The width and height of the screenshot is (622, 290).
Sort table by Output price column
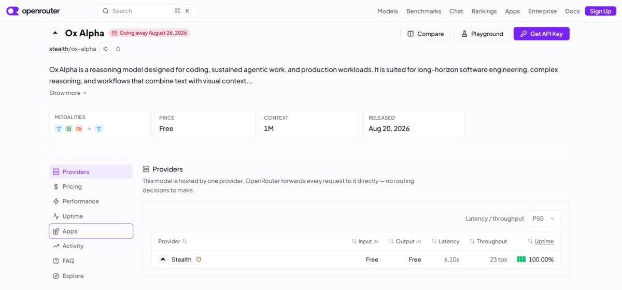[404, 241]
